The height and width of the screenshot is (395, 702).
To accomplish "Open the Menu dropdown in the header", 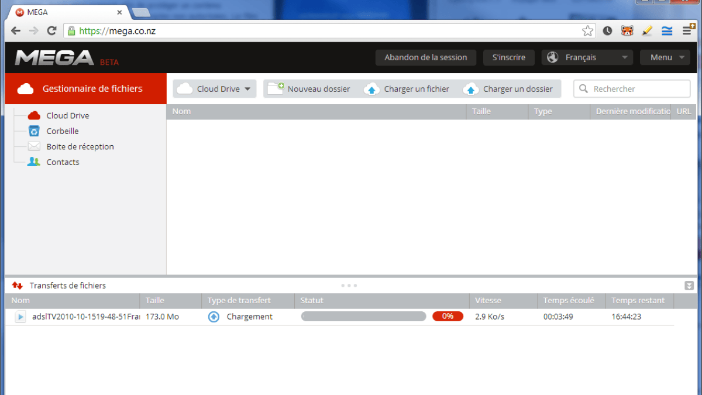I will point(665,57).
